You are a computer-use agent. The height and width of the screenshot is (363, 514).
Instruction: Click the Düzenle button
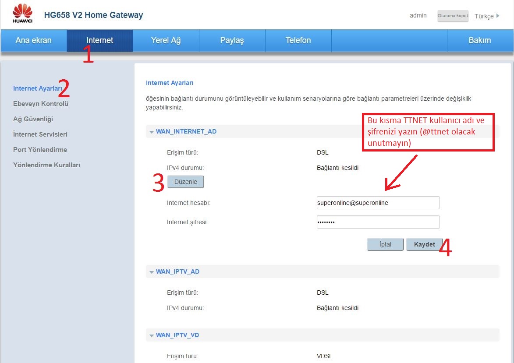point(185,182)
